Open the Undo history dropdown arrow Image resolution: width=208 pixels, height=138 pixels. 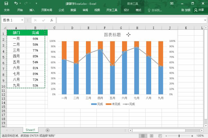click(x=20, y=3)
